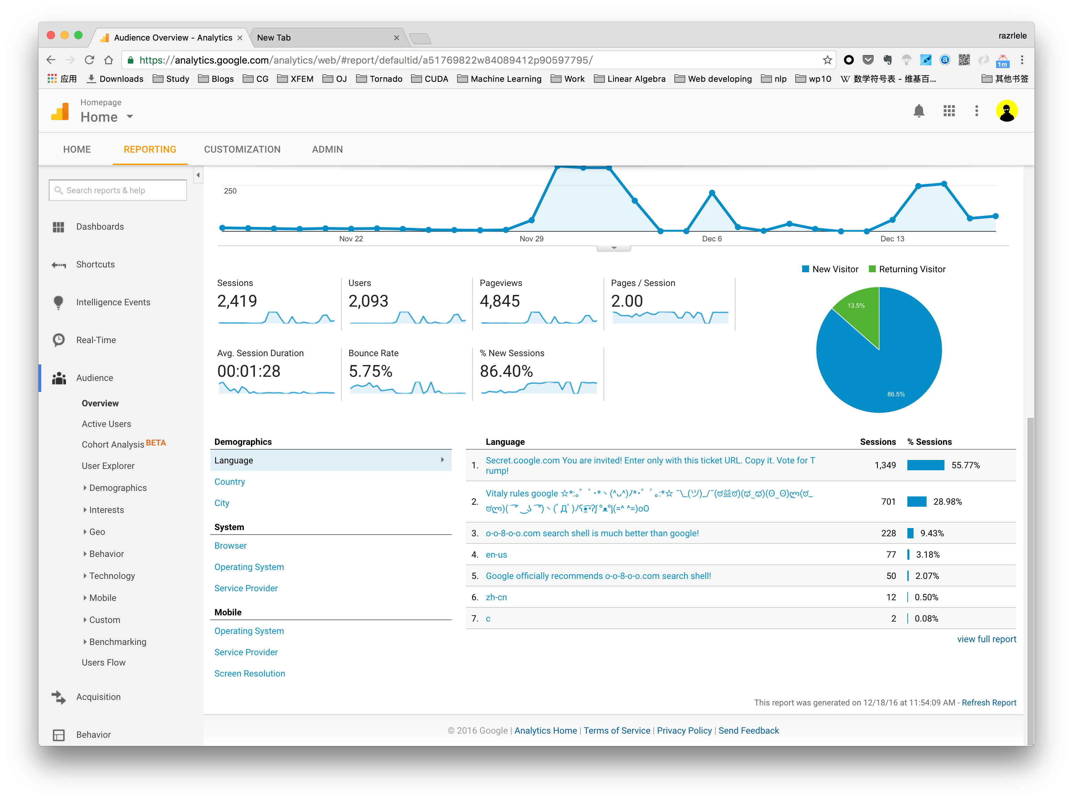Open the Google apps grid icon
Viewport: 1073px width, 801px height.
point(949,111)
